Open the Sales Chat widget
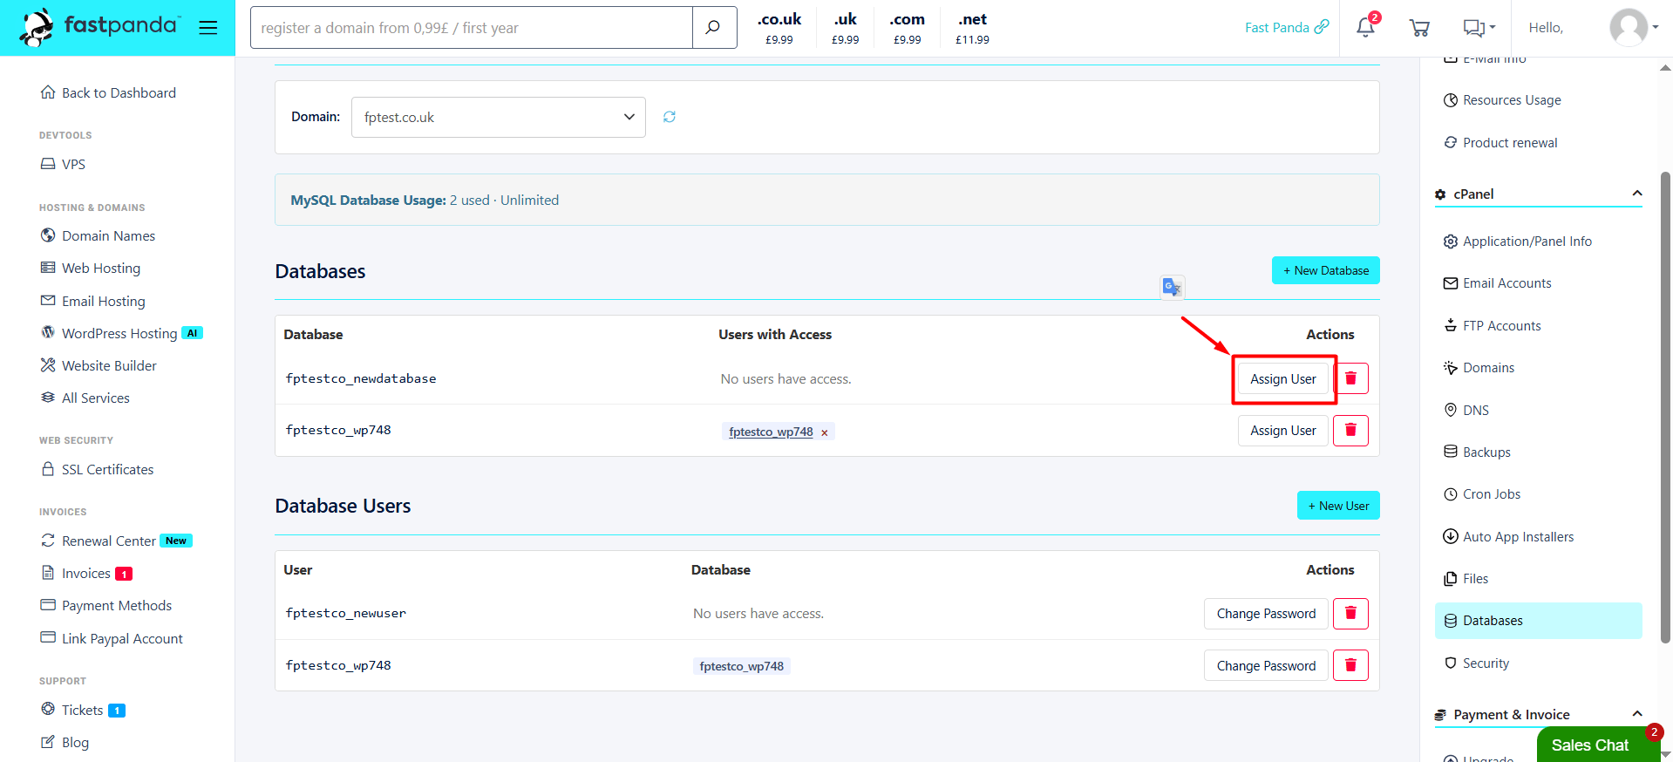The height and width of the screenshot is (762, 1673). 1597,745
